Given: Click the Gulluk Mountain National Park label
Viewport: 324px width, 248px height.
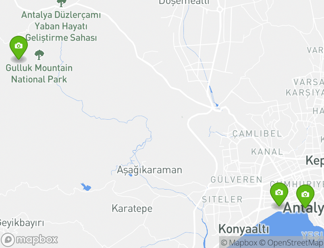Looking at the screenshot, I should (x=39, y=74).
